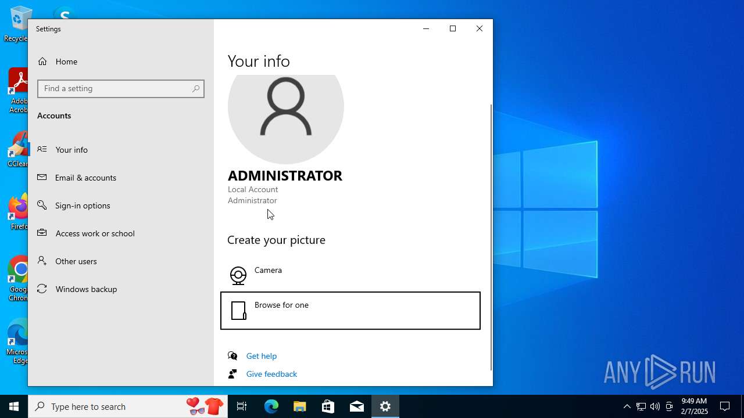744x418 pixels.
Task: Click the Settings gear taskbar icon
Action: click(385, 406)
